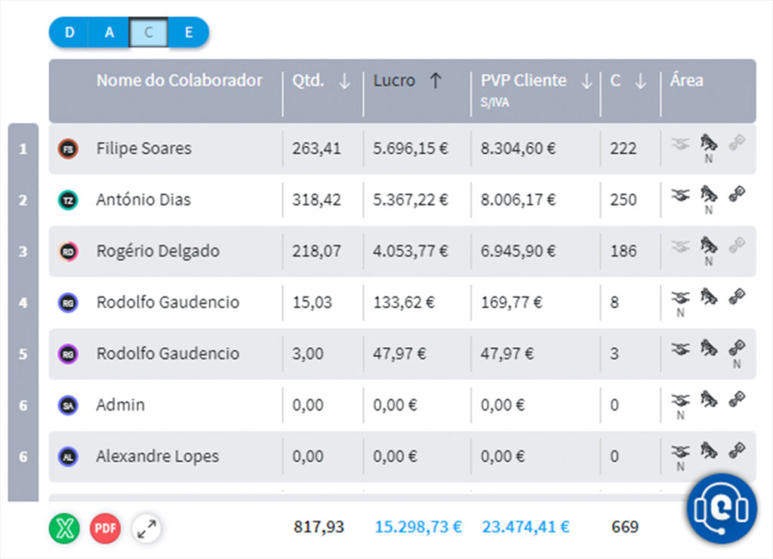Select row number 3 for Rogério Delgado

click(x=23, y=251)
